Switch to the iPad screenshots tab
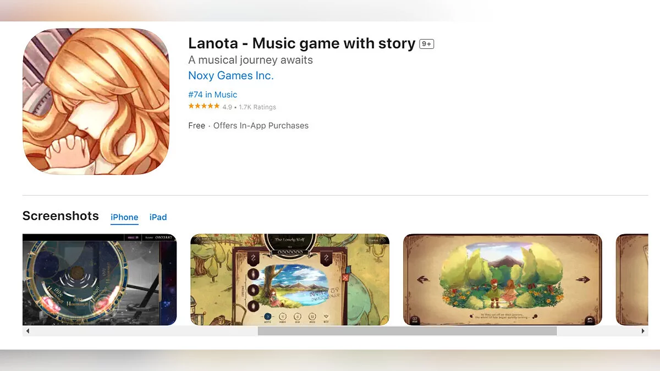 click(x=158, y=217)
